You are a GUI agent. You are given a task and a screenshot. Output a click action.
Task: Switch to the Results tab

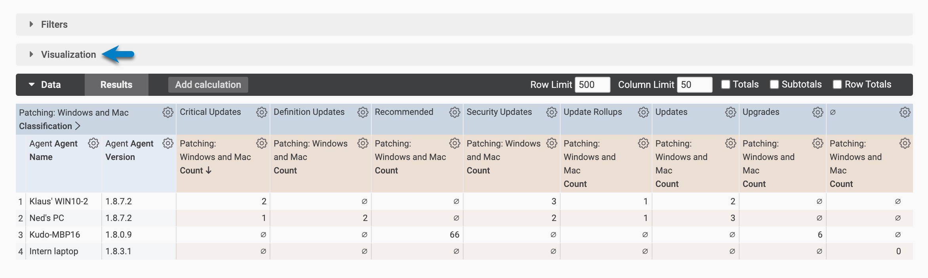point(116,85)
